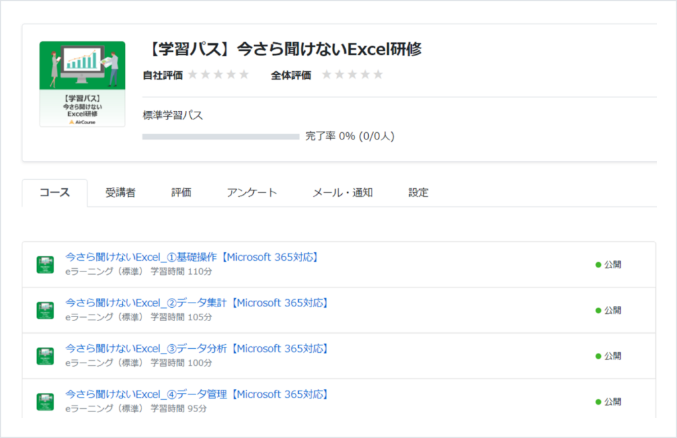Click the last star of 全体評価 rating
This screenshot has width=677, height=438.
[x=378, y=75]
